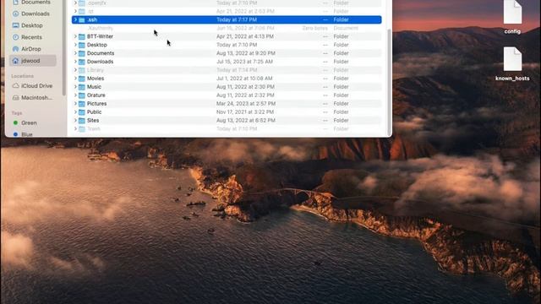Click the BTT-Writer folder icon
541x304 pixels.
82,36
